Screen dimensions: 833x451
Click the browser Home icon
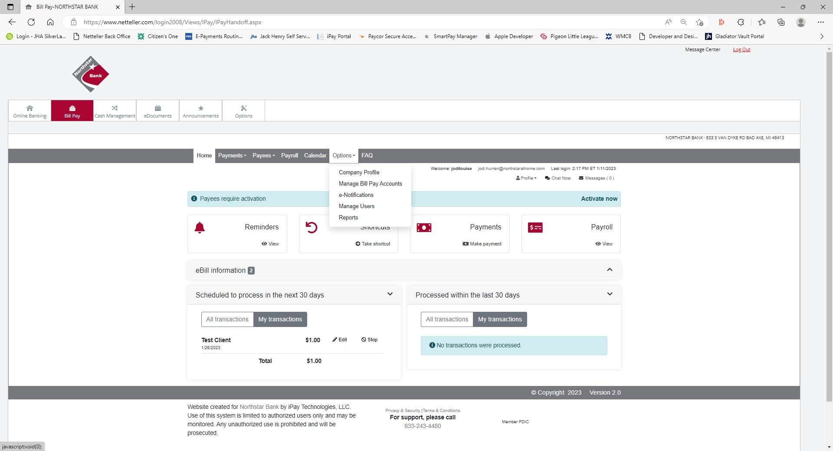pyautogui.click(x=50, y=22)
